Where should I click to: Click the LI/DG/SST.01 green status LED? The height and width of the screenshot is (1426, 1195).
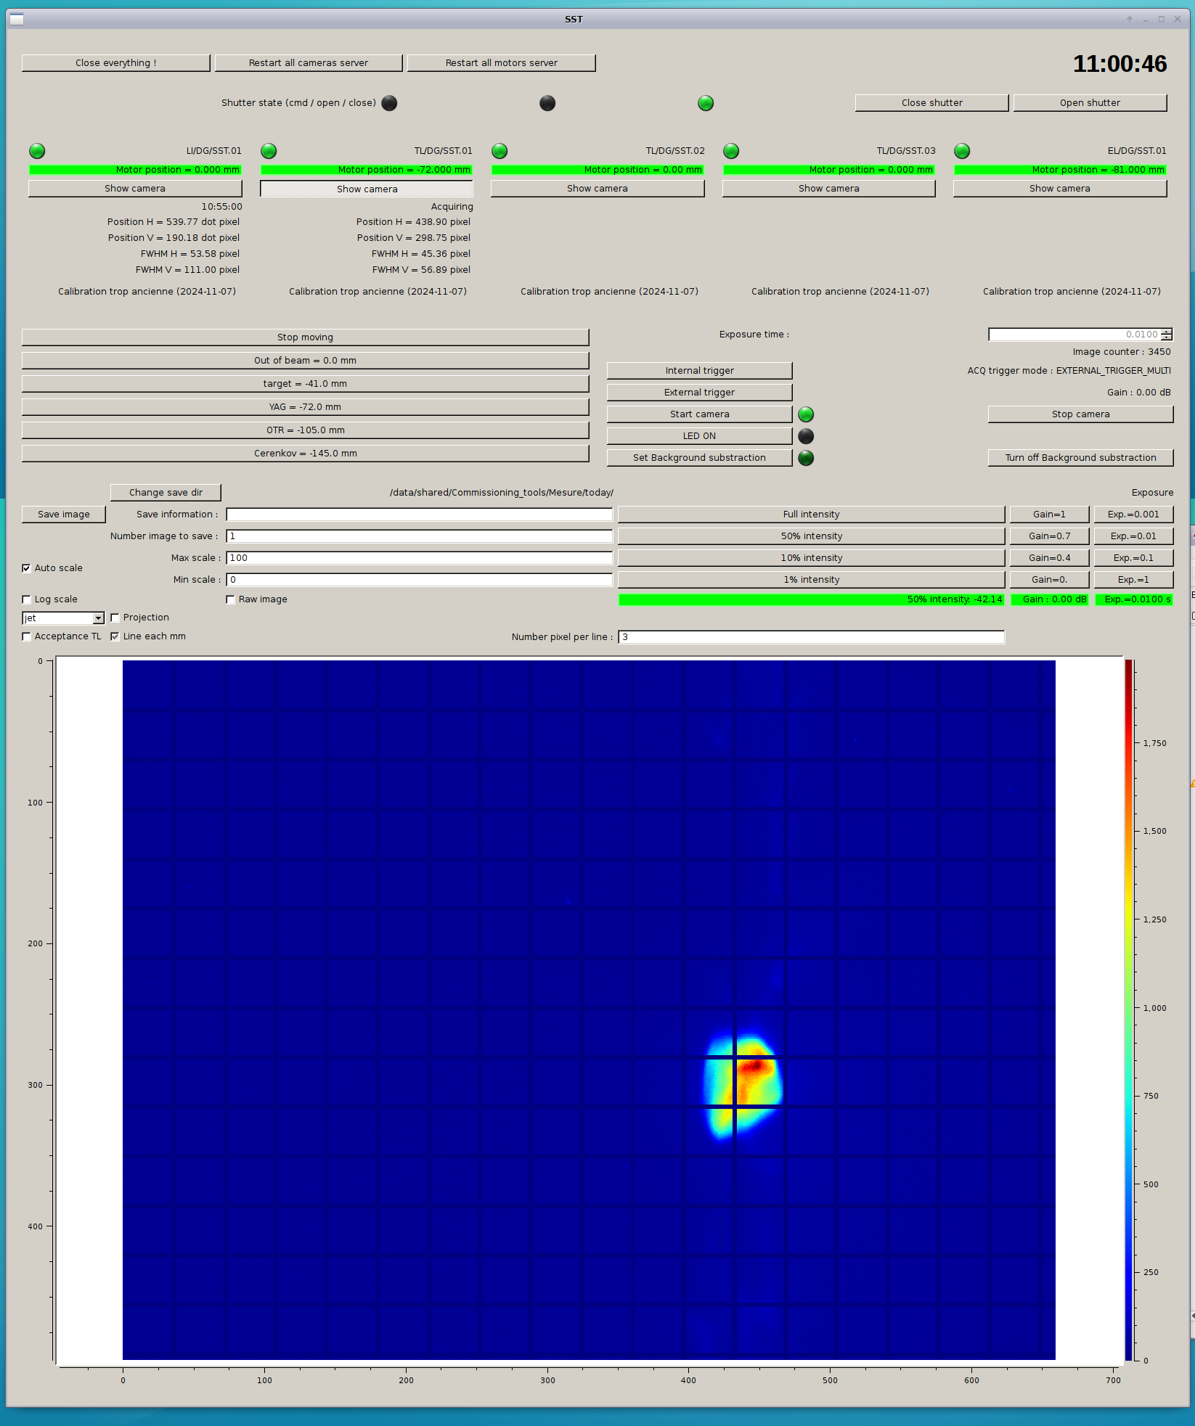pyautogui.click(x=37, y=151)
